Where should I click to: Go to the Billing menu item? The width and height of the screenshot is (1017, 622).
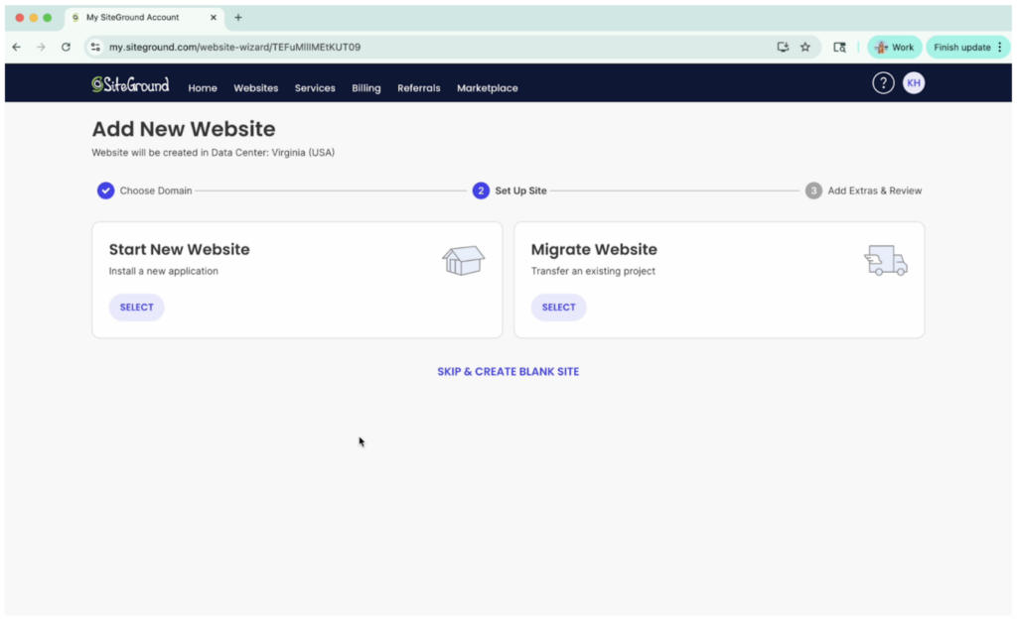coord(365,88)
